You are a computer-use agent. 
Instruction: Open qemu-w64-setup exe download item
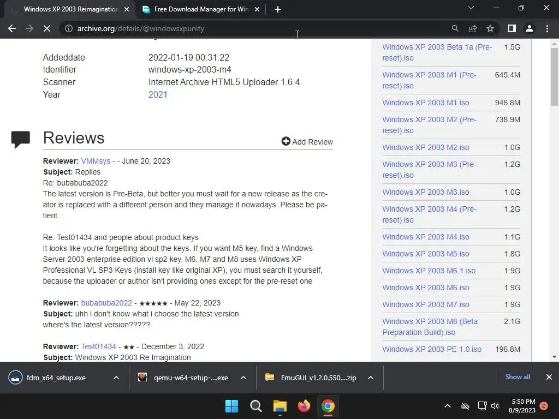pyautogui.click(x=183, y=378)
